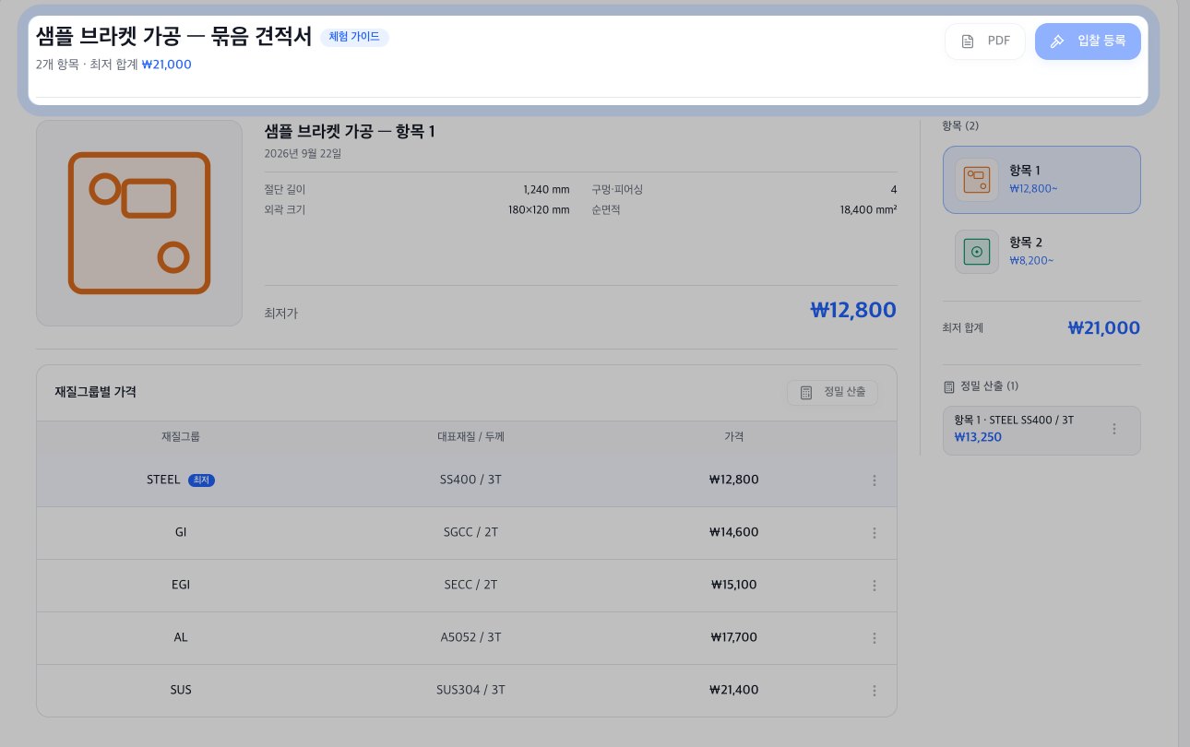This screenshot has height=747, width=1190.
Task: Click the ₩15,100 price cell
Action: click(734, 586)
